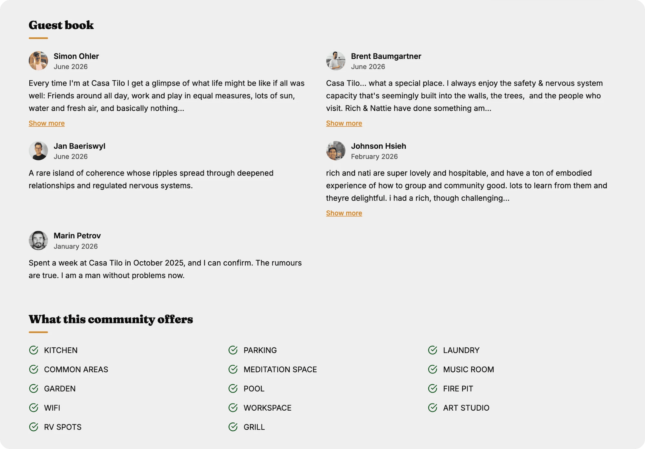Open Brent Baumgartner's avatar photo
Screen dimensions: 645x449
pos(336,61)
